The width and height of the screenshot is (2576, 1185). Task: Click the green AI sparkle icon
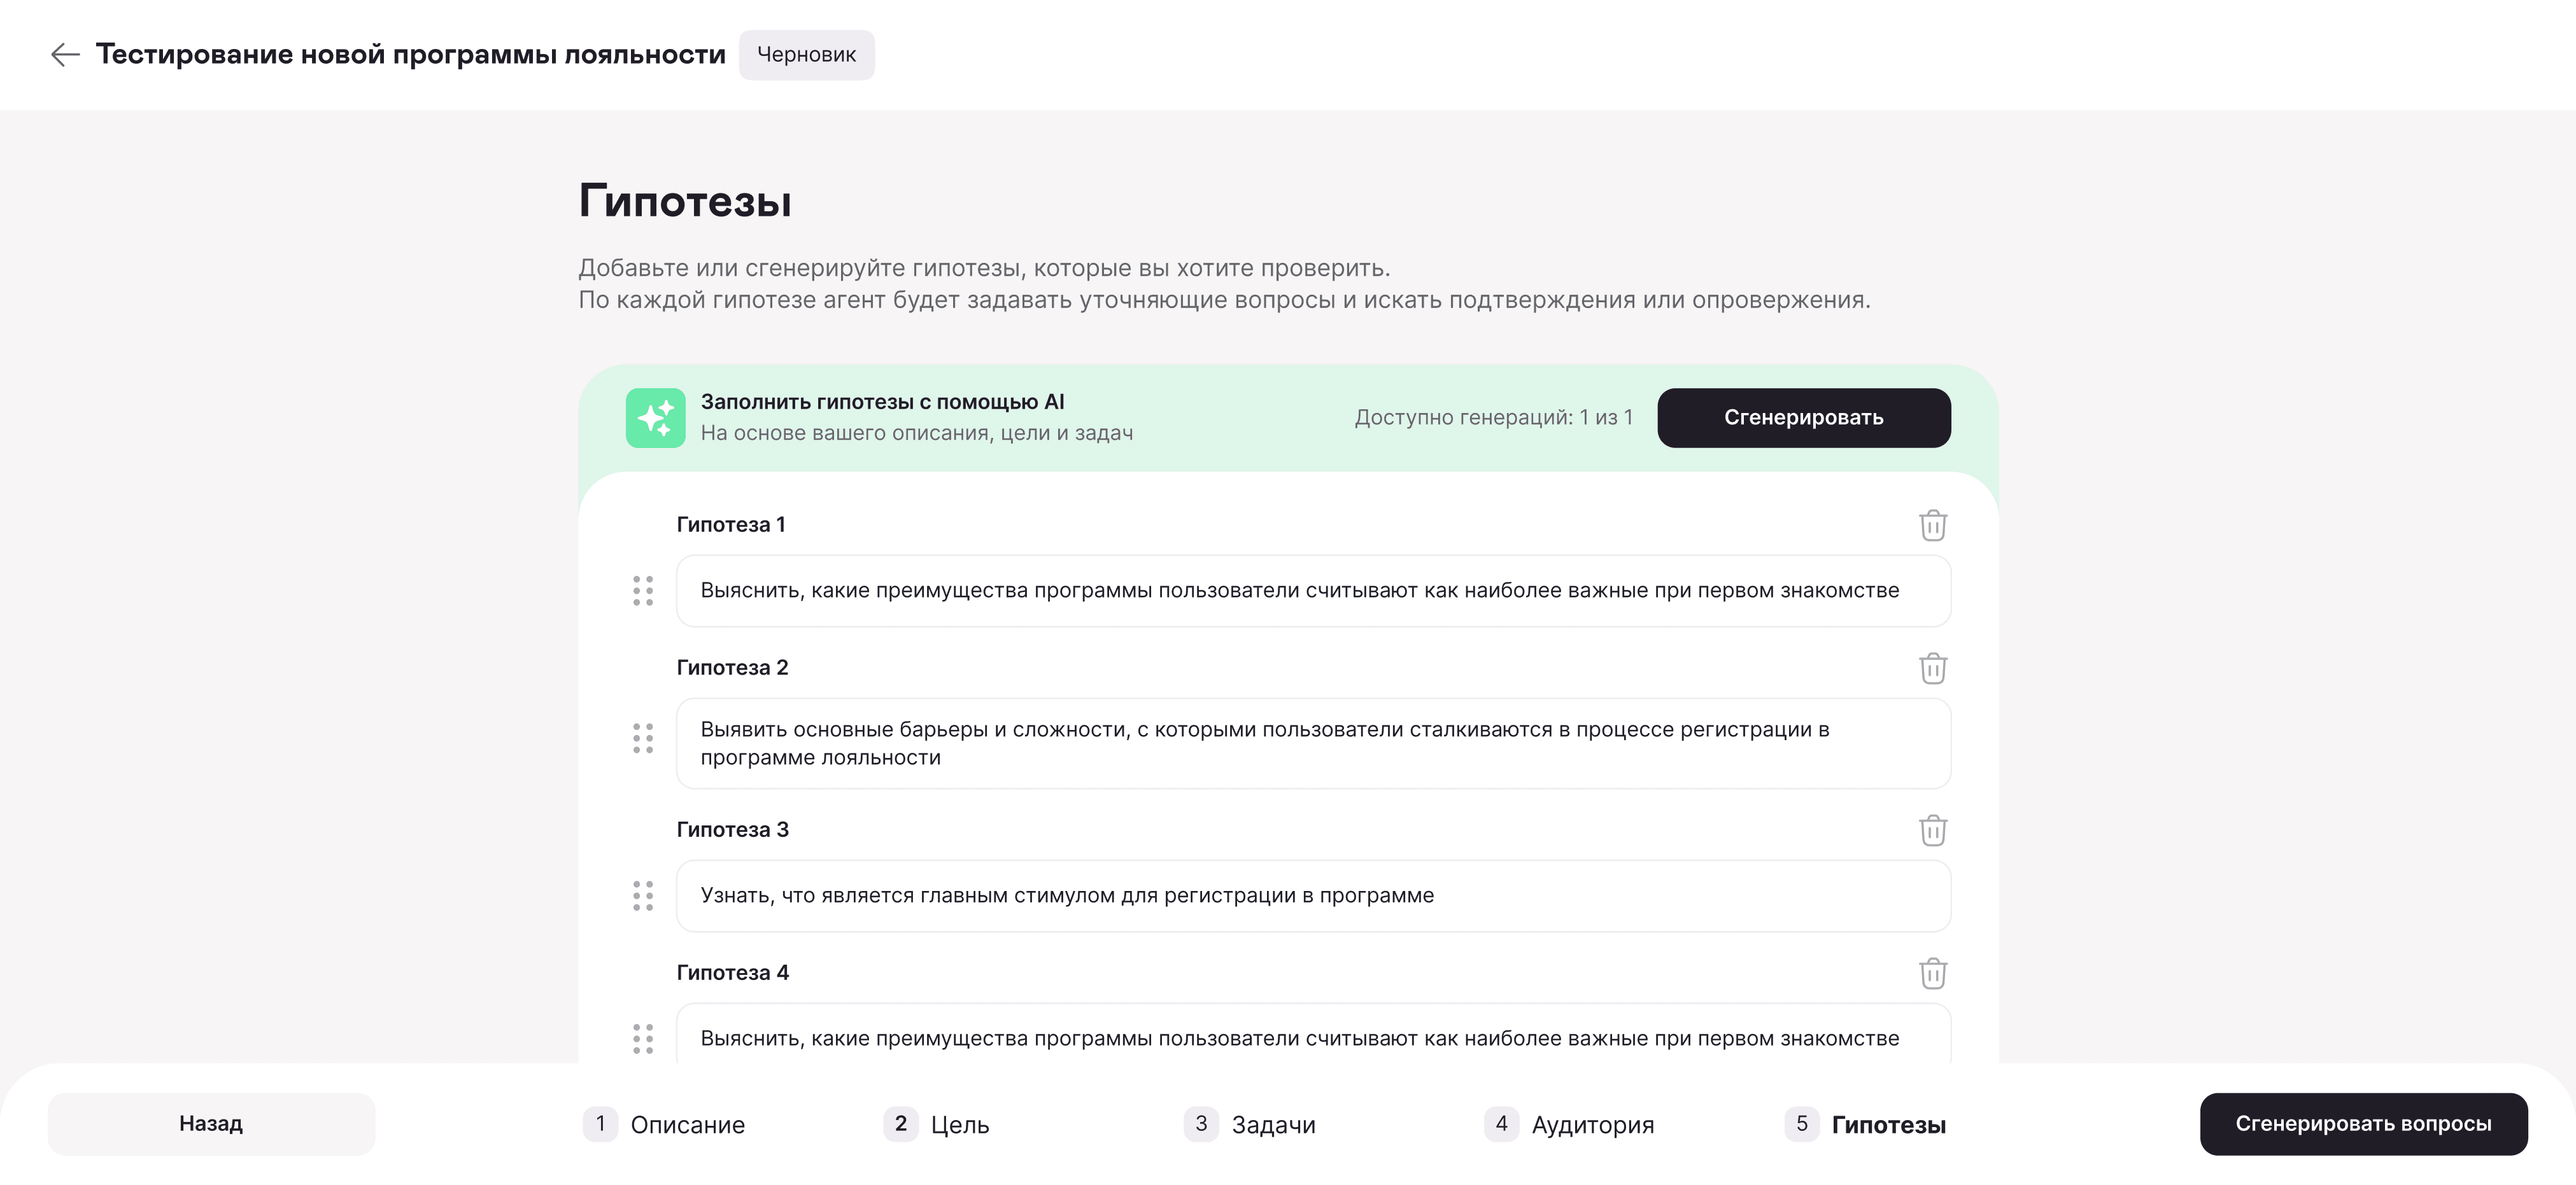pos(655,418)
